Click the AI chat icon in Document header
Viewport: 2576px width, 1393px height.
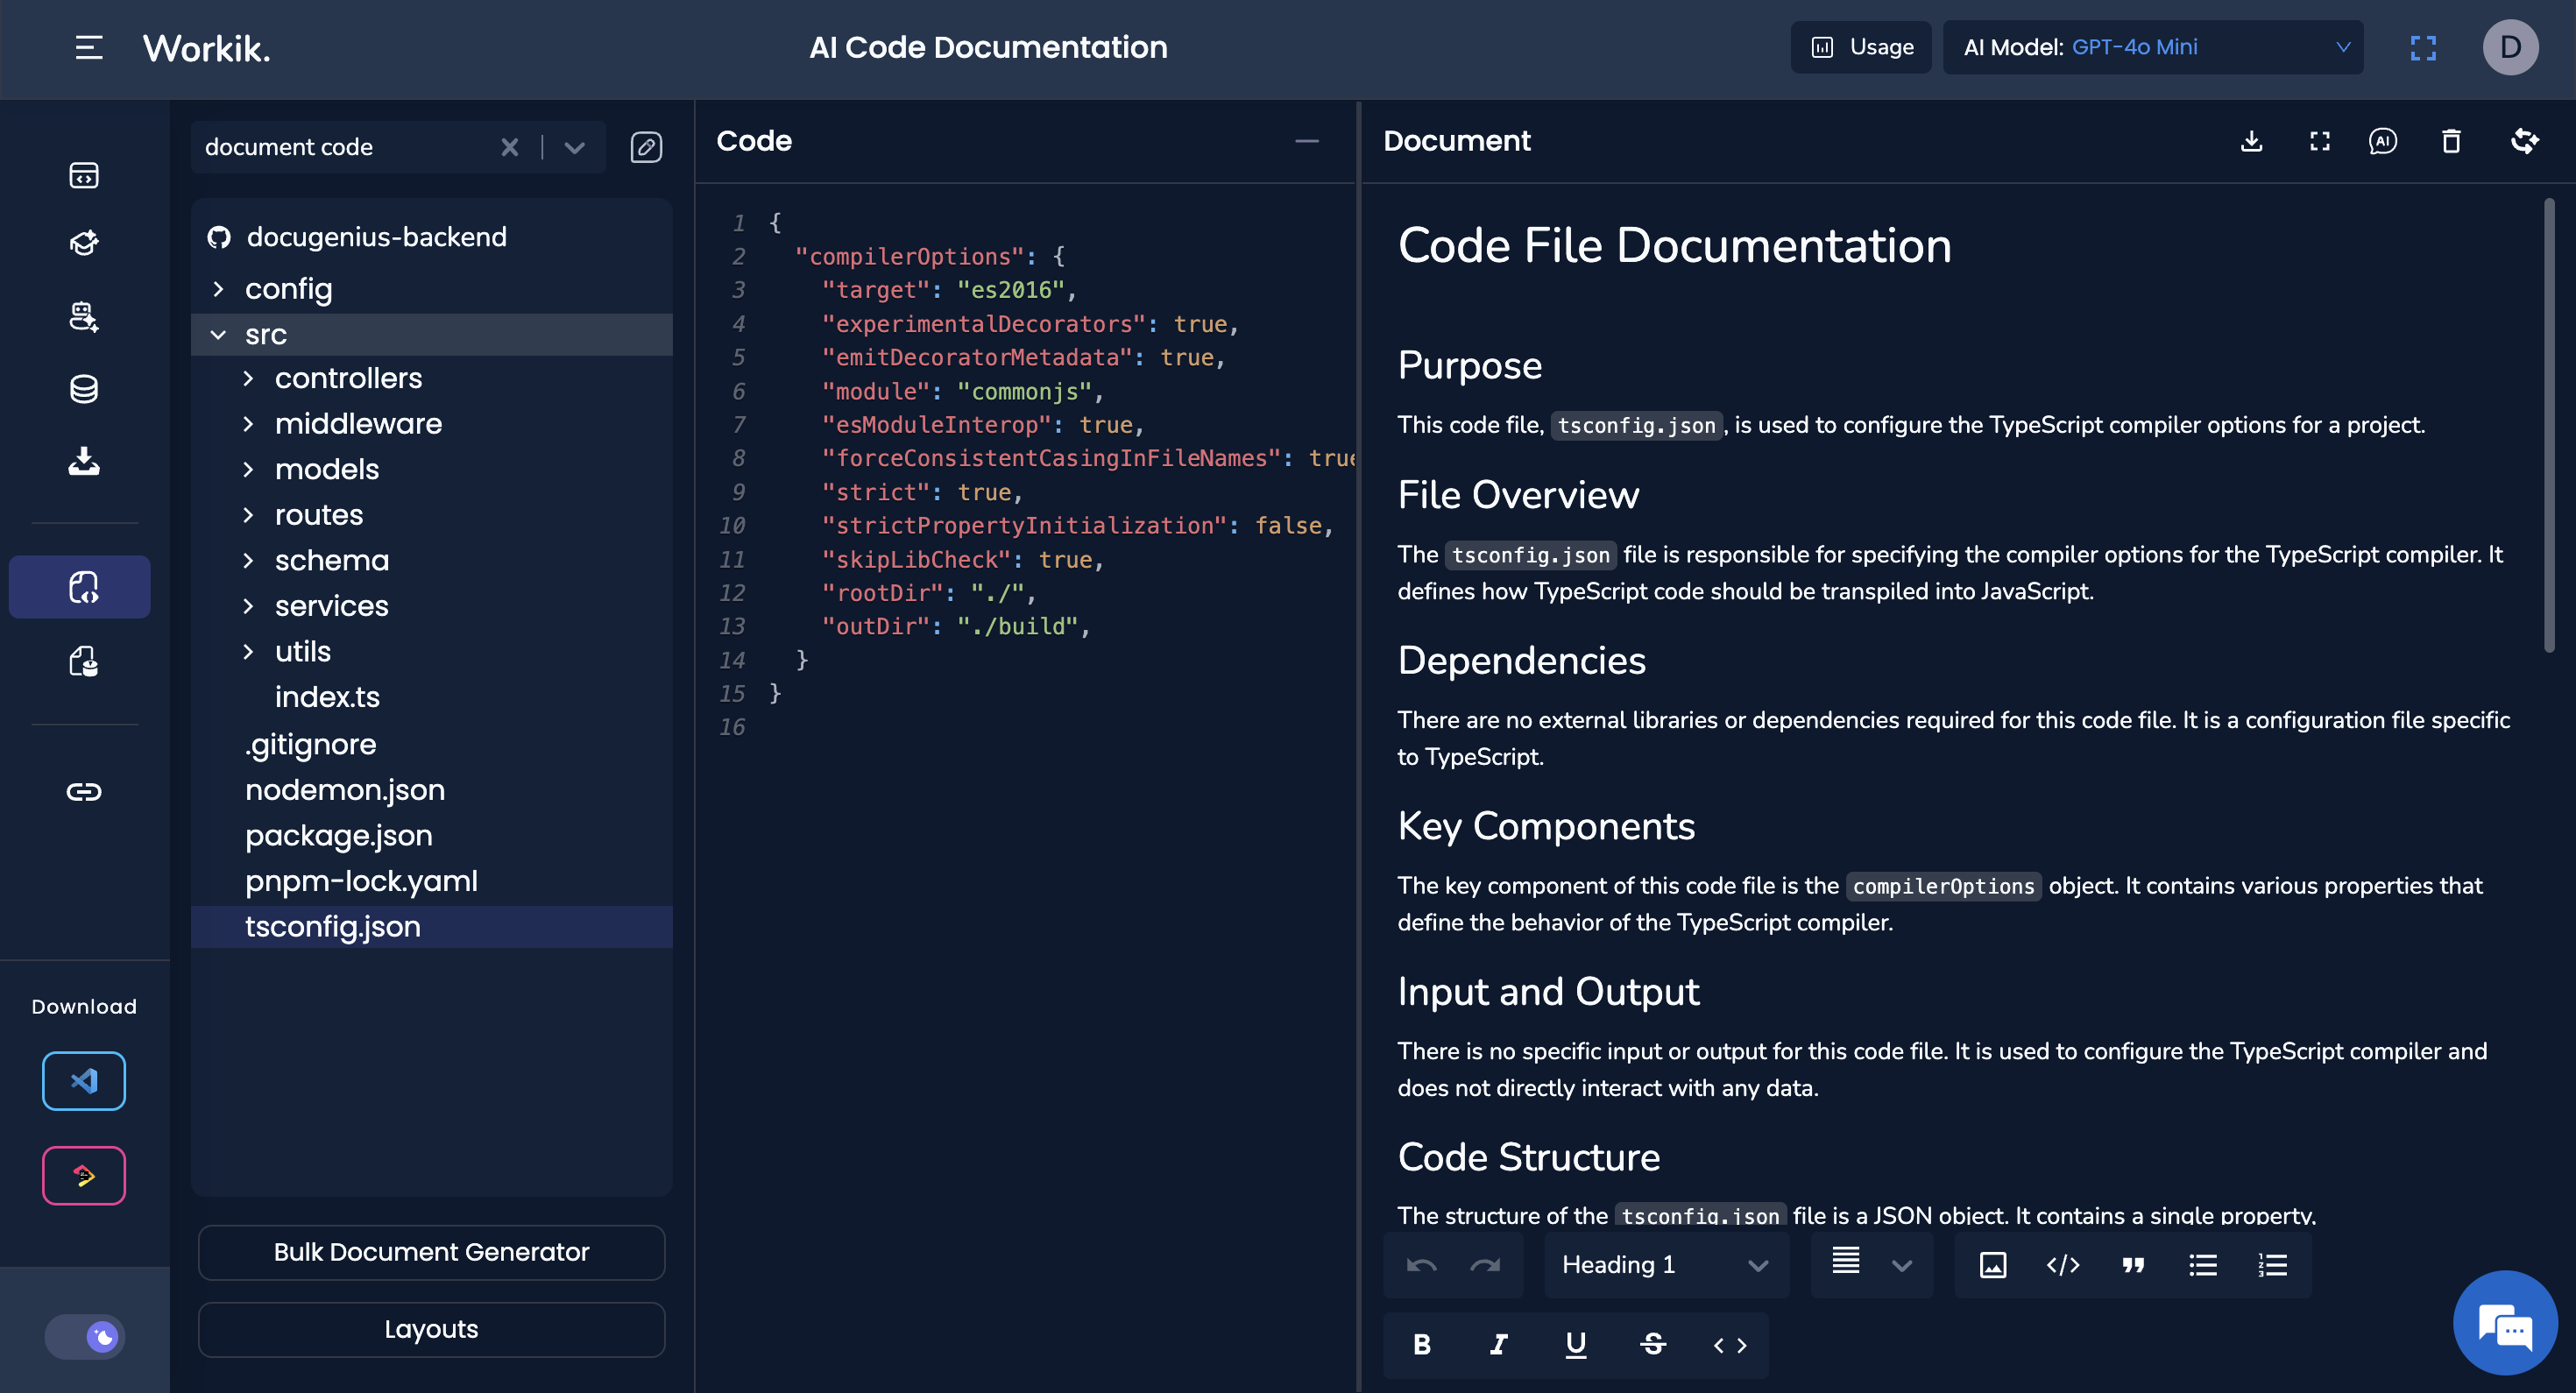(x=2383, y=141)
